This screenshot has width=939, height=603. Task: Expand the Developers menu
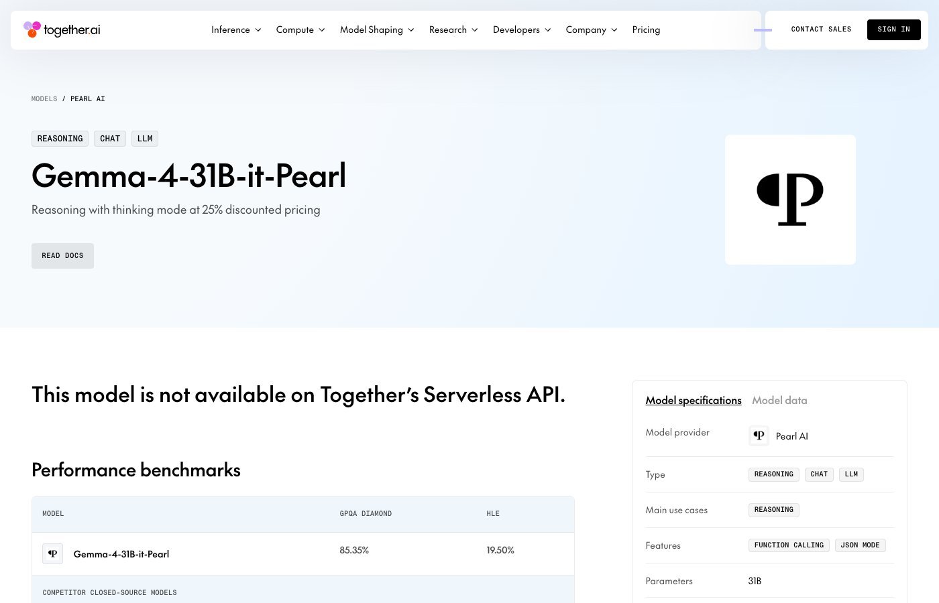point(522,29)
